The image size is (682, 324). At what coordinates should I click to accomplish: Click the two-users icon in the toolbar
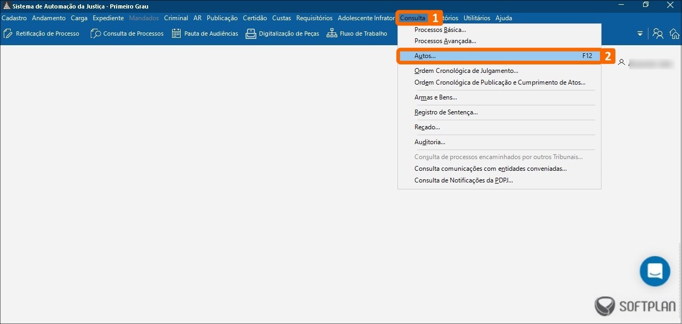(658, 34)
